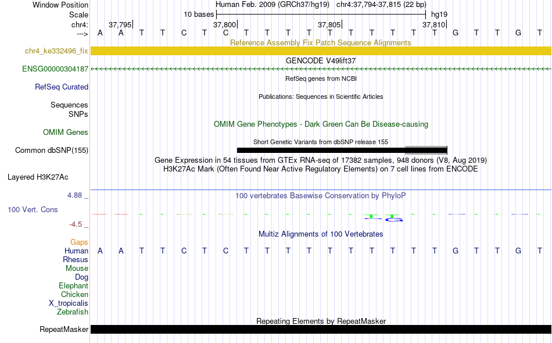552x343 pixels.
Task: Open the RepeatMasker black repeat bar
Action: coord(321,329)
